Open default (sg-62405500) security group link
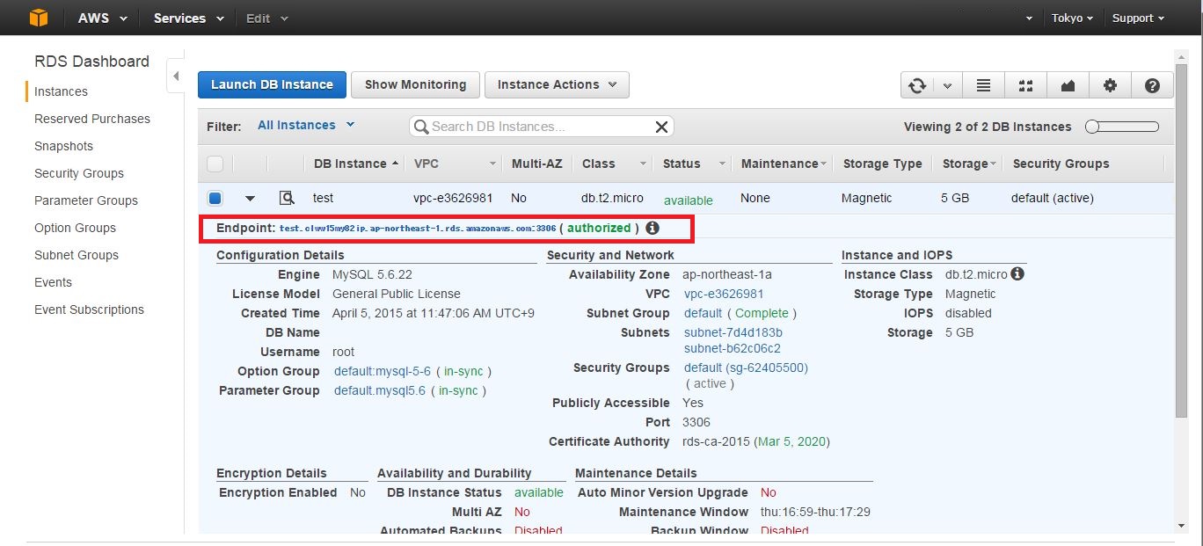Screen dimensions: 1203x546 [x=746, y=368]
